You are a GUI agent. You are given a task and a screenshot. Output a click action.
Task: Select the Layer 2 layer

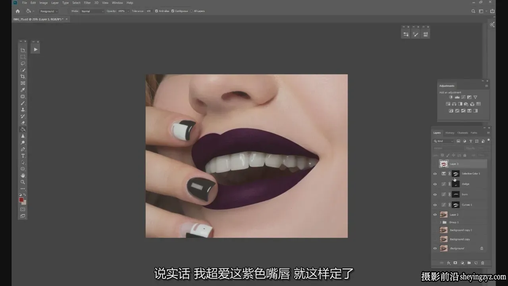[459, 214]
